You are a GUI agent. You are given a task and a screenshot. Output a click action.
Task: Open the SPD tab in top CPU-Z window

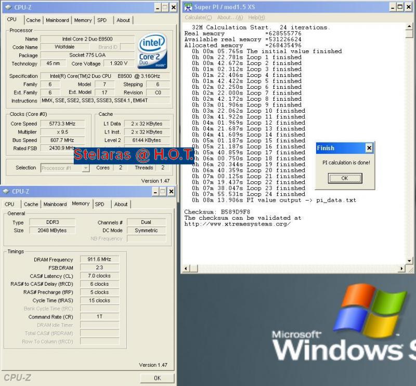coord(101,20)
